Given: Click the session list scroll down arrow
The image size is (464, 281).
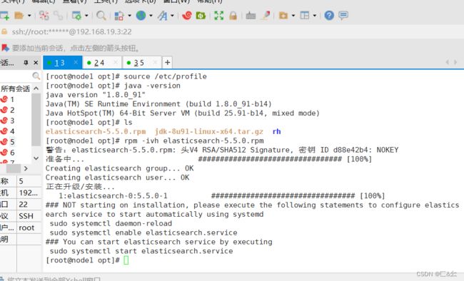Looking at the screenshot, I should (36, 158).
